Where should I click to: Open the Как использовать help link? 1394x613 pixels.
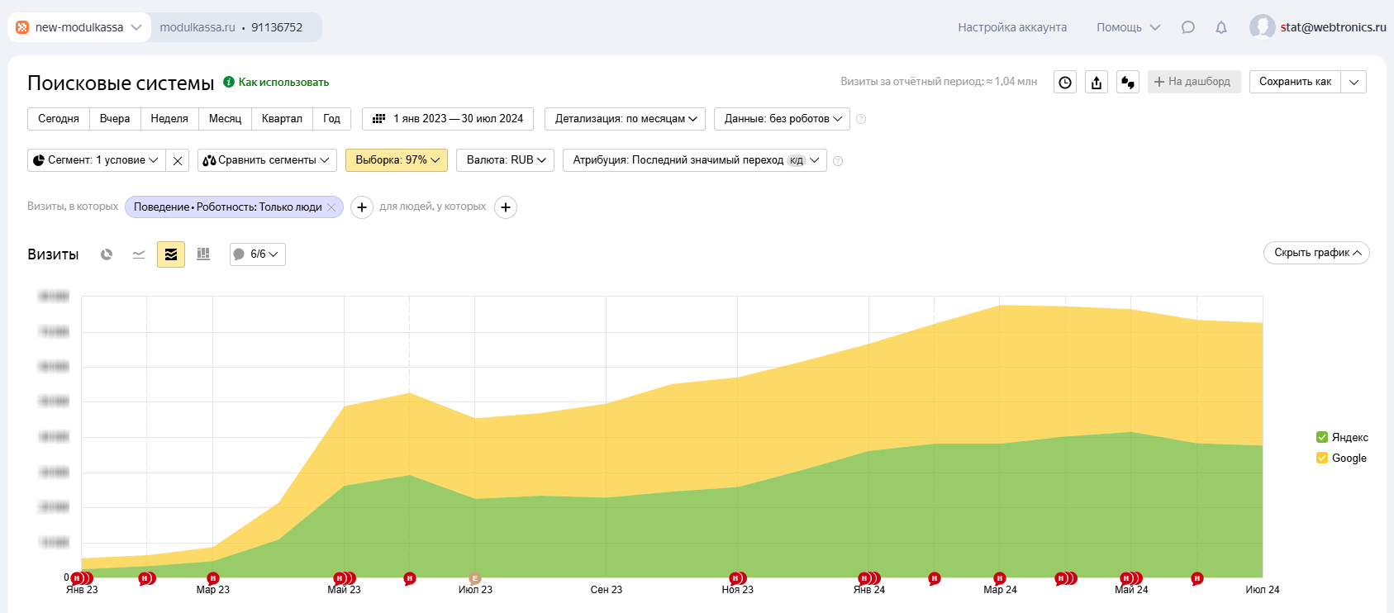[x=283, y=82]
